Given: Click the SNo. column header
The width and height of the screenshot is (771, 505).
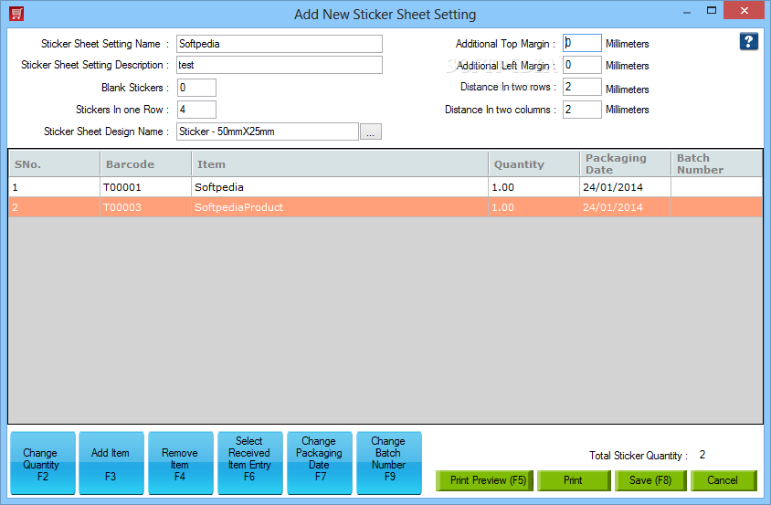Looking at the screenshot, I should pyautogui.click(x=55, y=163).
